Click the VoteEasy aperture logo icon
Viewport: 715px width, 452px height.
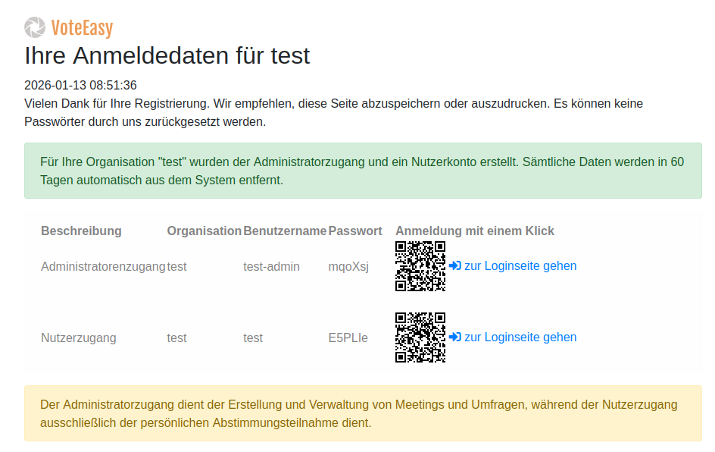click(x=33, y=28)
